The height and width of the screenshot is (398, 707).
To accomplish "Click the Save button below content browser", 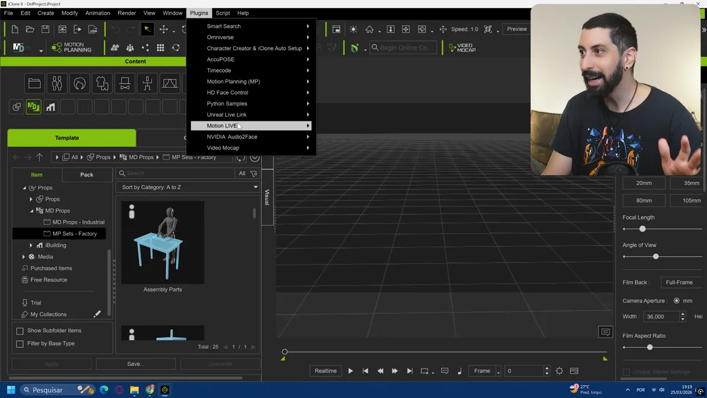I will [136, 364].
